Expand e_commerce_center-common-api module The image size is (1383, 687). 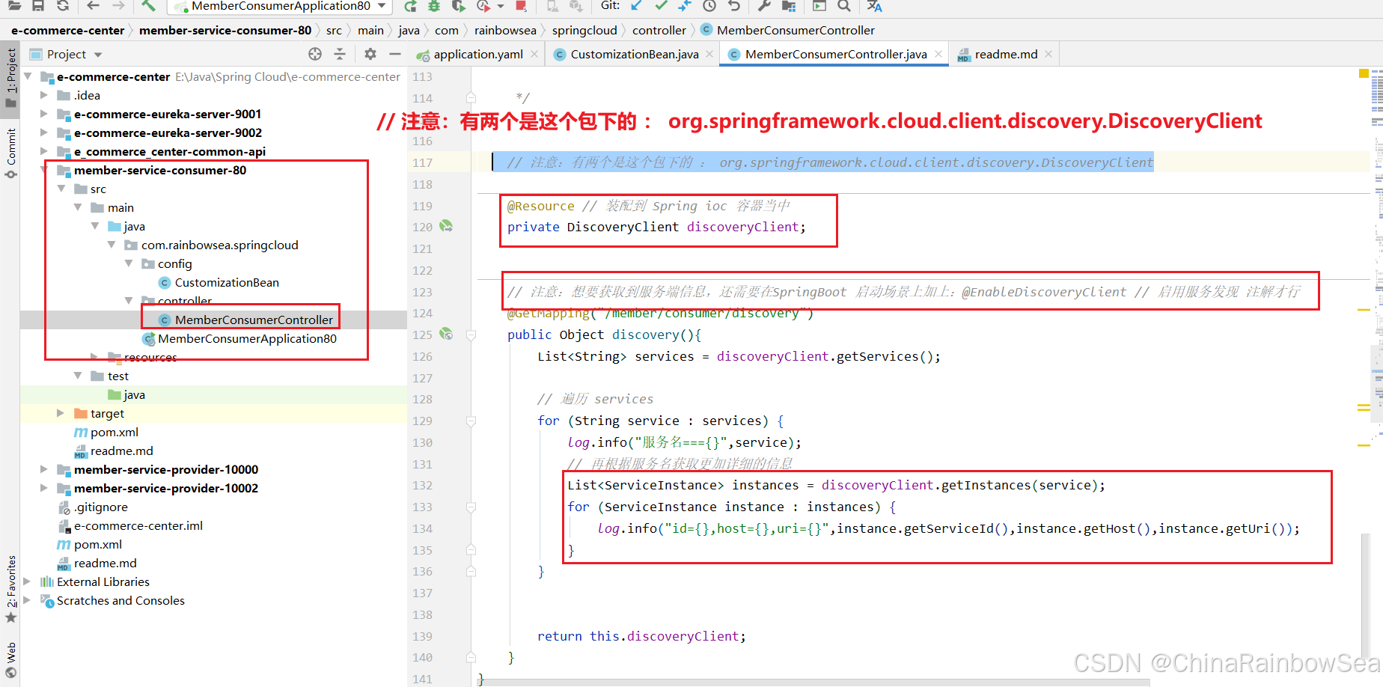pos(44,151)
